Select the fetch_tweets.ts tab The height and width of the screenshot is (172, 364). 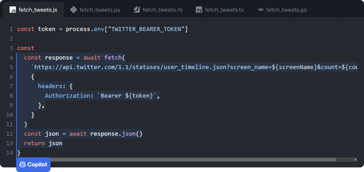[x=224, y=10]
